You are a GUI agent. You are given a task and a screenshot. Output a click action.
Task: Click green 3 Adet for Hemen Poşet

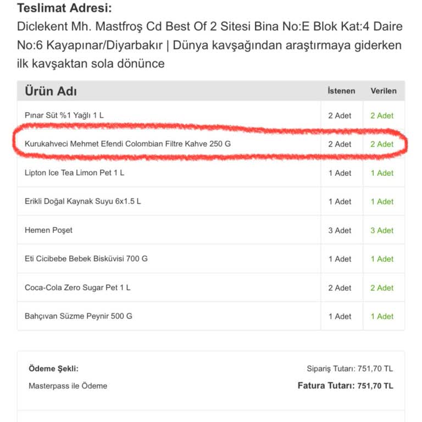click(x=382, y=230)
